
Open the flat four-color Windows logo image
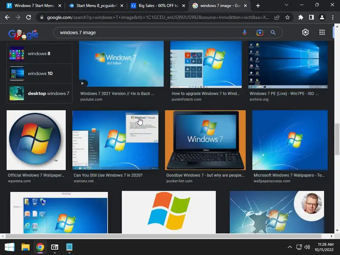point(169,212)
